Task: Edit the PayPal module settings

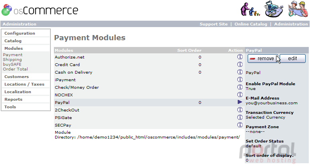Action: (292, 59)
